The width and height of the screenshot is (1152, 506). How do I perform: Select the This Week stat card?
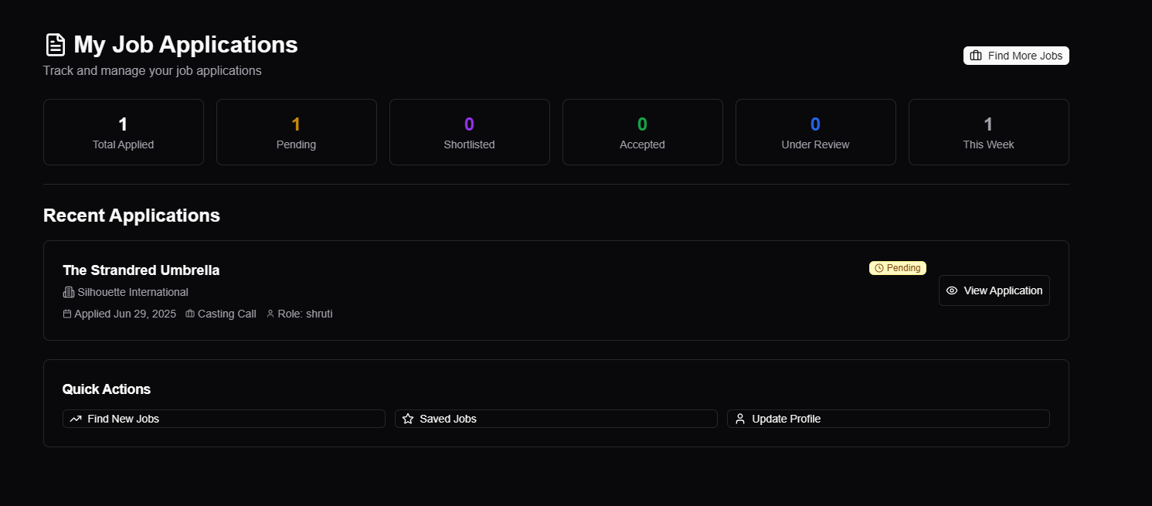point(989,132)
